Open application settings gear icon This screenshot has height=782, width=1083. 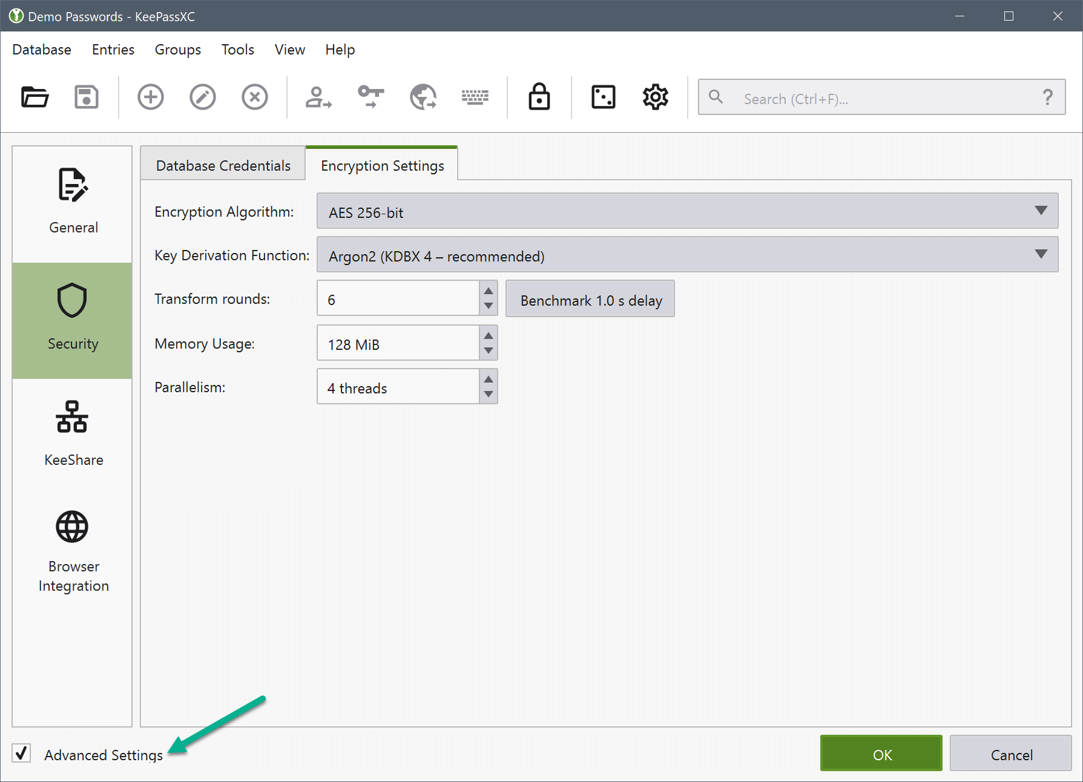[655, 97]
